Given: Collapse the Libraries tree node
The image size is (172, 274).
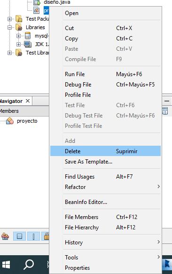Looking at the screenshot, I should [x=10, y=27].
